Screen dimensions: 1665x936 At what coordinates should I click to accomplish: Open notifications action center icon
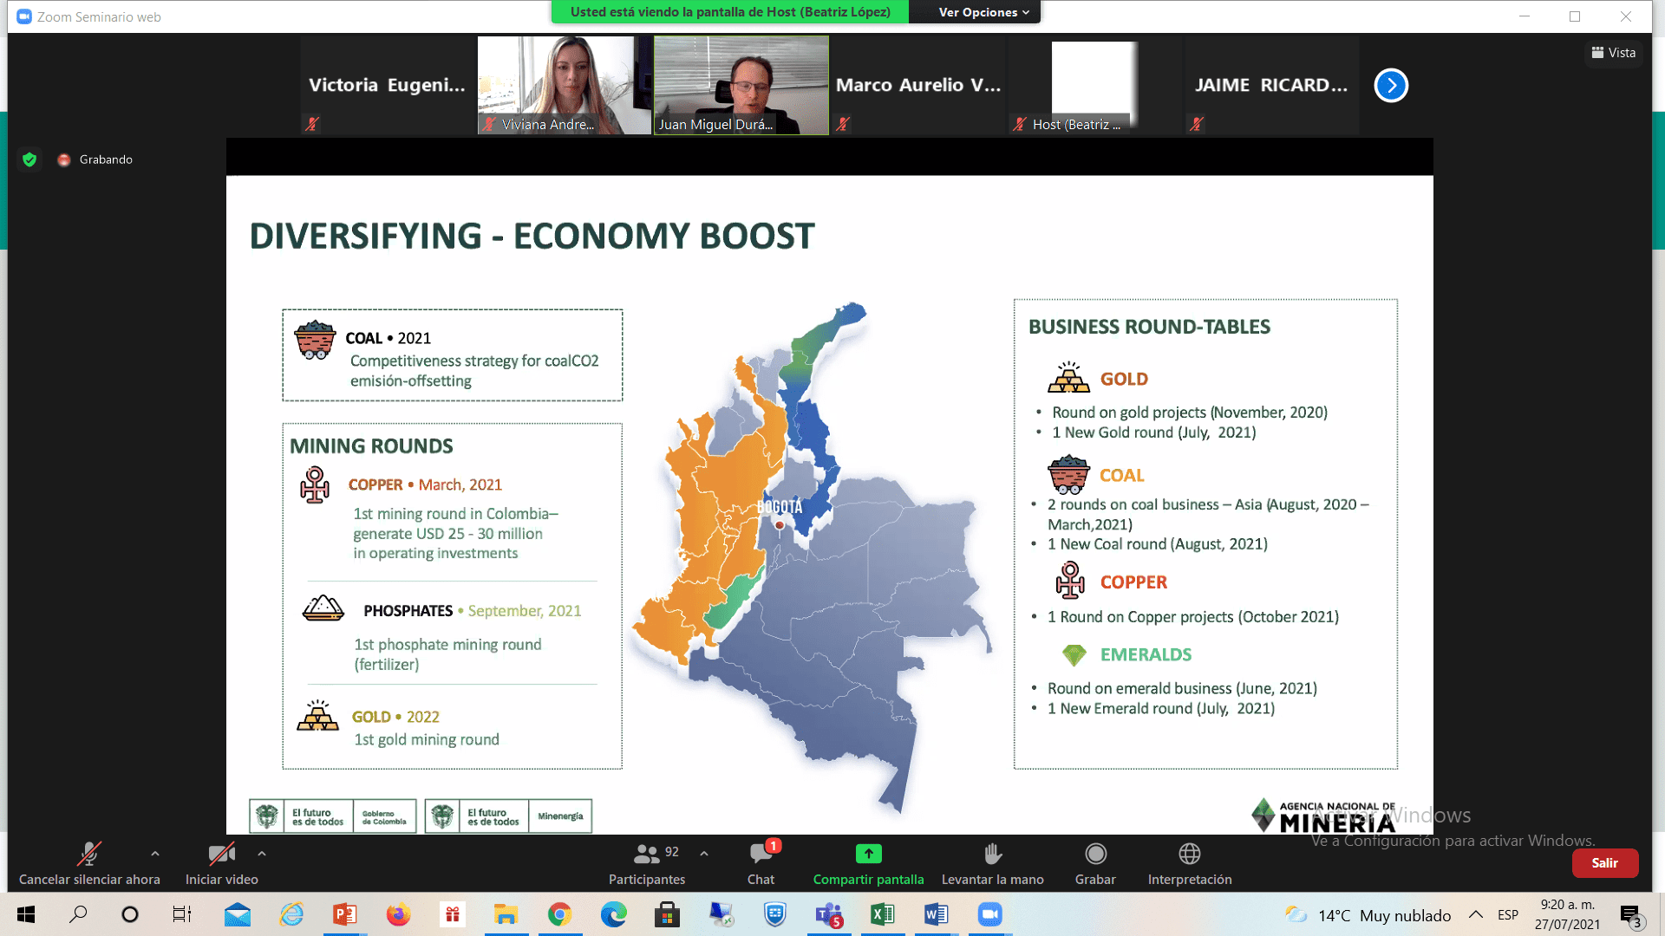(x=1630, y=914)
